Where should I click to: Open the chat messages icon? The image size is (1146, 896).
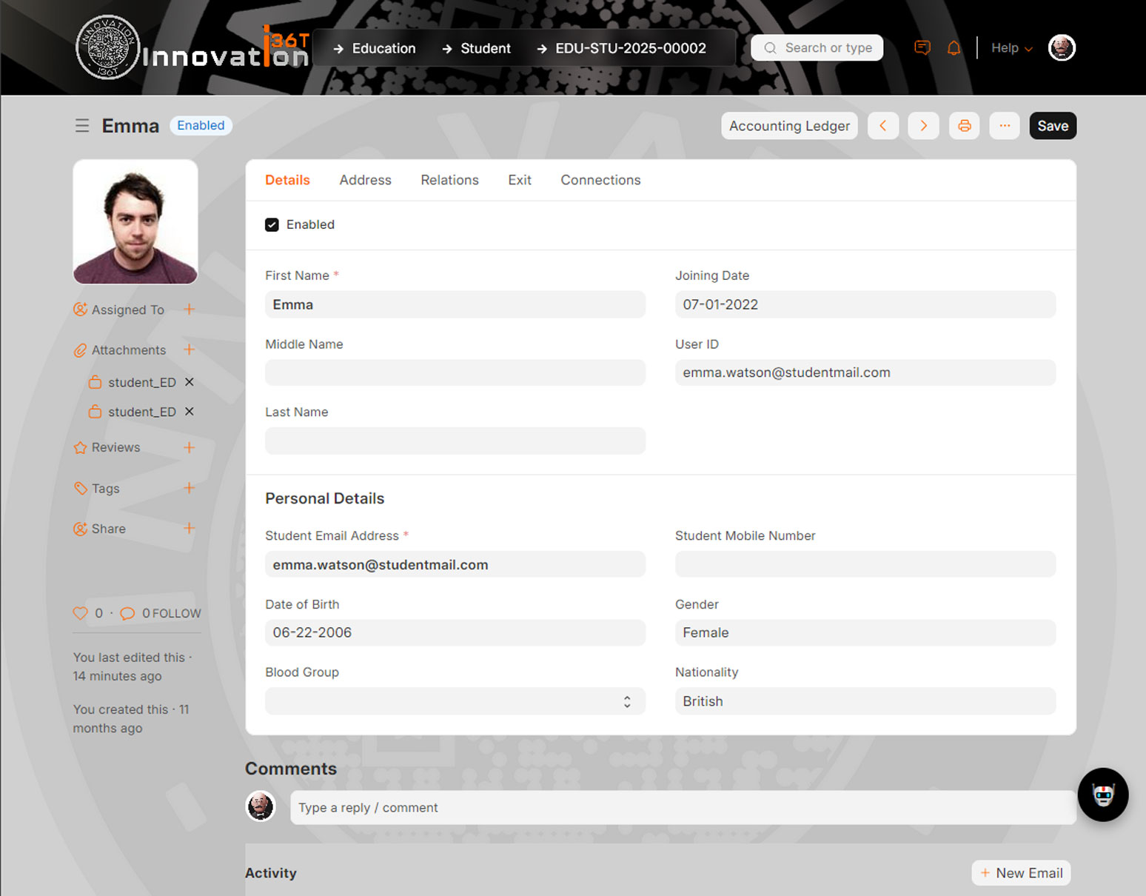(922, 48)
